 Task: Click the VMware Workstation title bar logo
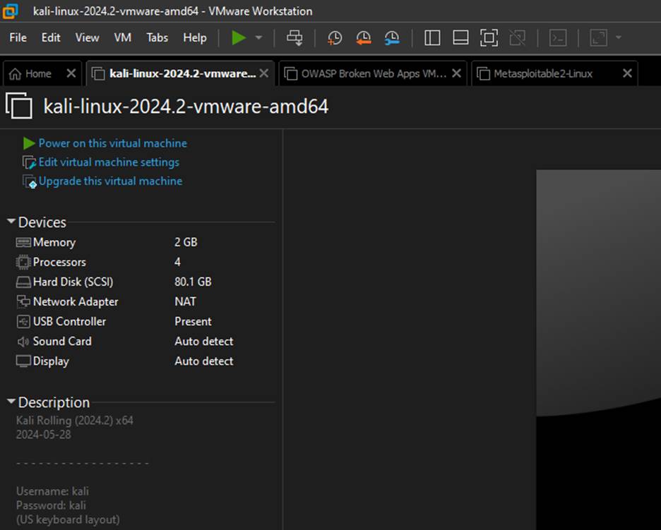[x=10, y=11]
